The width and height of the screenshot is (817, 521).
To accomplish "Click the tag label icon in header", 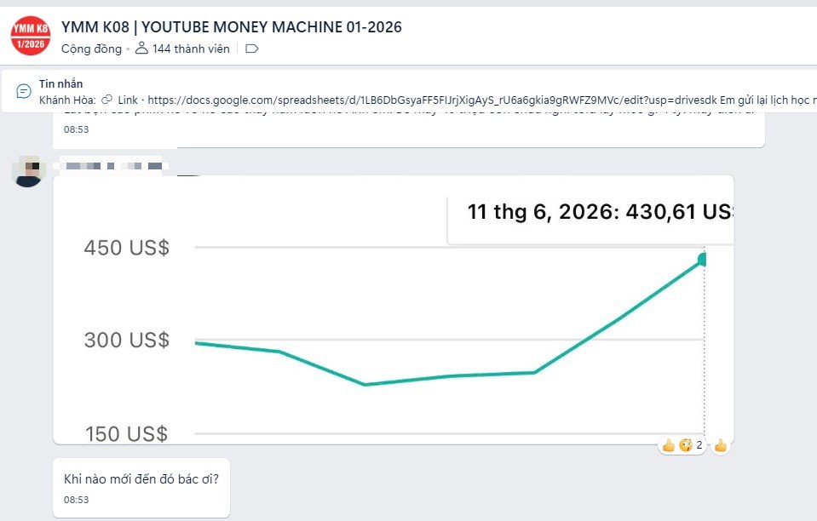I will [251, 49].
